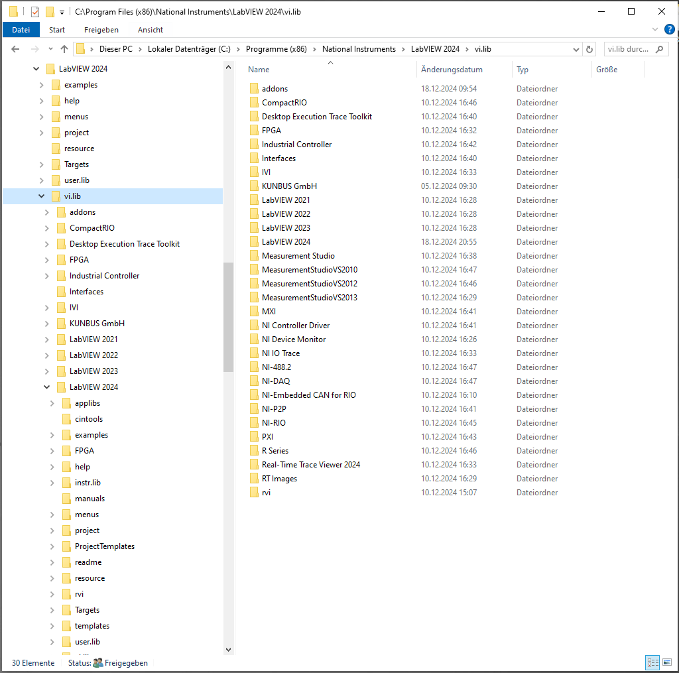Select NI Controller Driver folder icon

click(x=254, y=326)
